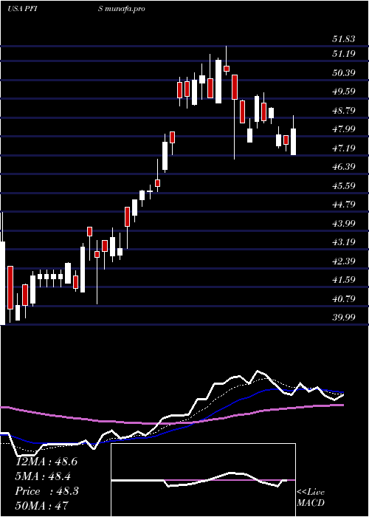Click the 50MA : 47 readout
Screen dimensions: 369x517
click(x=42, y=506)
